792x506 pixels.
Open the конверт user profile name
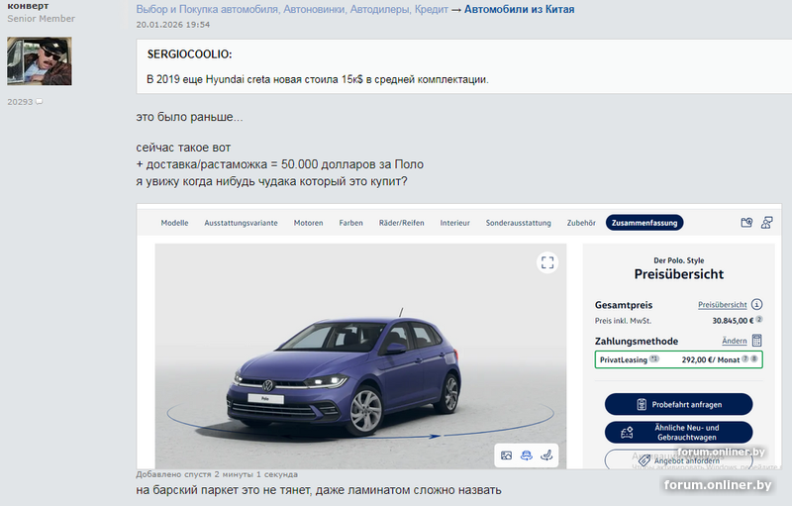[x=28, y=6]
